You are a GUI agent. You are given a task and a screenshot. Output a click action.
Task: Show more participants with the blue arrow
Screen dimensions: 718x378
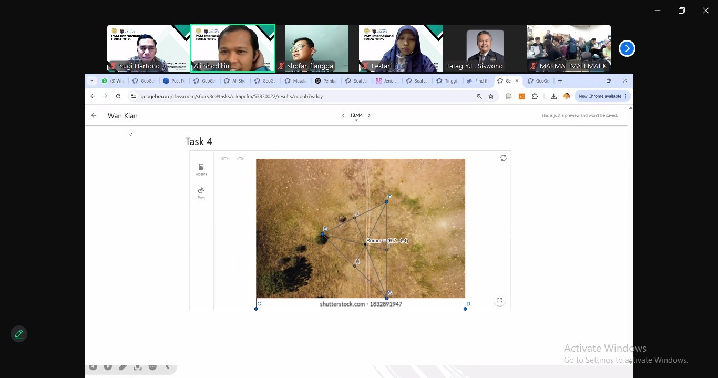(627, 48)
